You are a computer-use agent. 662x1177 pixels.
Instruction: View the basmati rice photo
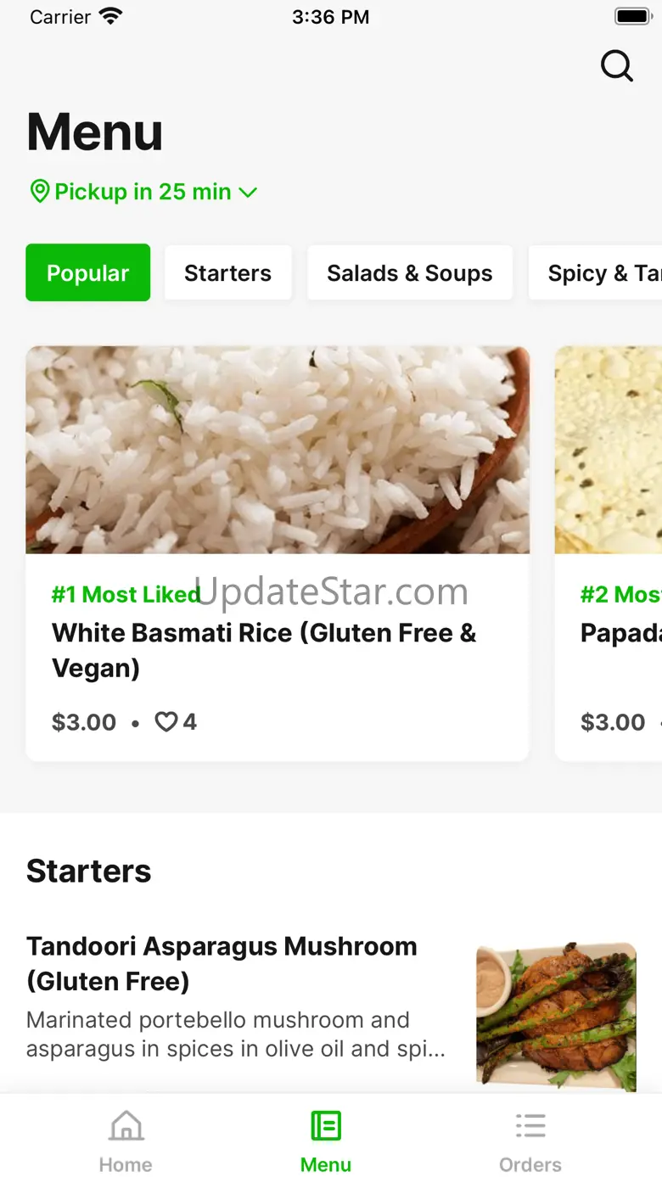coord(278,450)
